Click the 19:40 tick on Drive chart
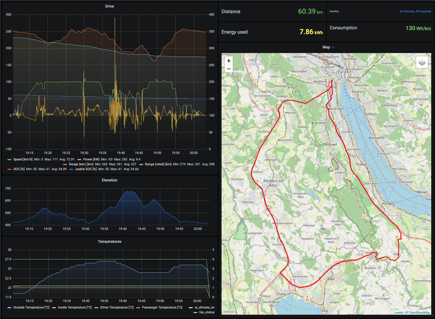This screenshot has height=319, width=435. point(121,153)
